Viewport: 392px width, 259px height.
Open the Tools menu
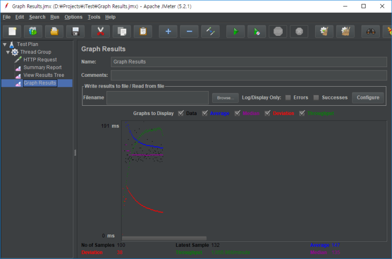tap(94, 17)
